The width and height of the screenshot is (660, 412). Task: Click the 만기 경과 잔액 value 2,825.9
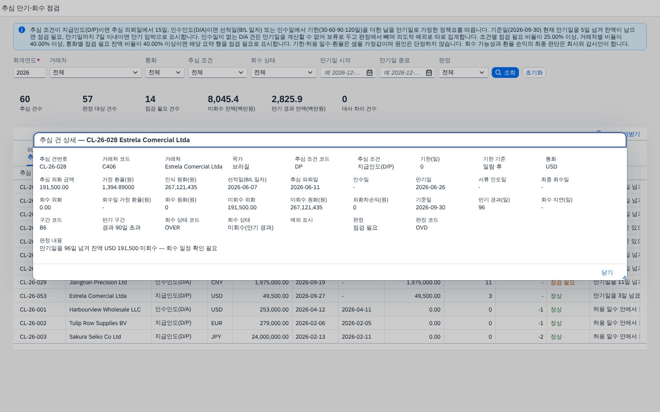point(287,99)
